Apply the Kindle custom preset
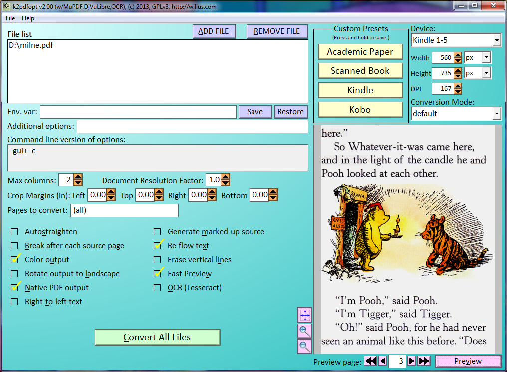 (x=360, y=90)
